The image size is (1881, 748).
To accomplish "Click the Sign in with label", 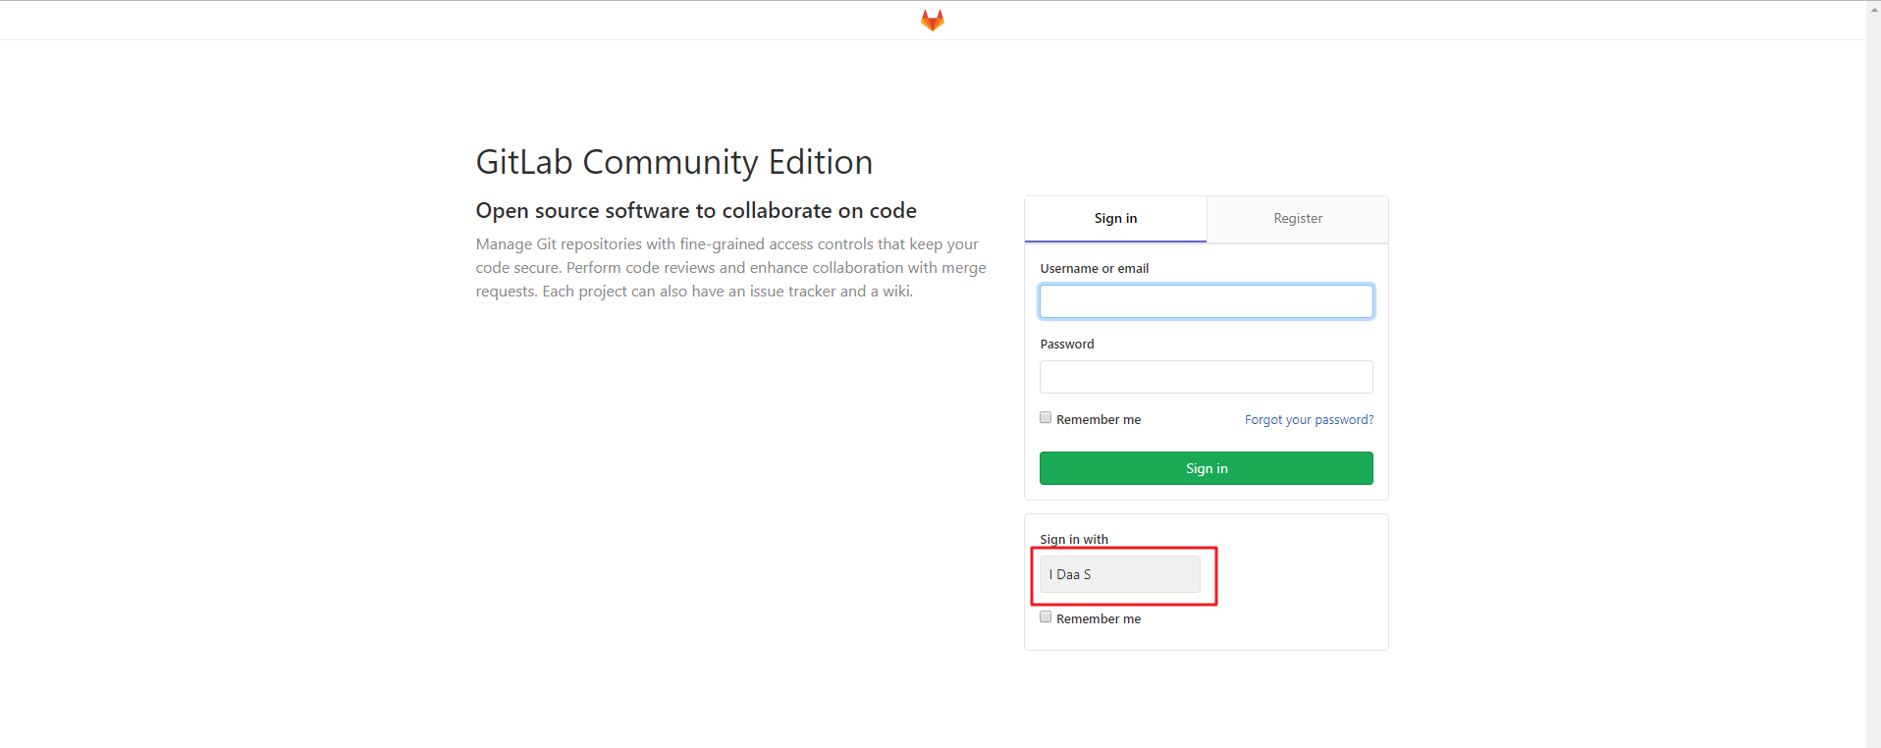I will pos(1074,539).
